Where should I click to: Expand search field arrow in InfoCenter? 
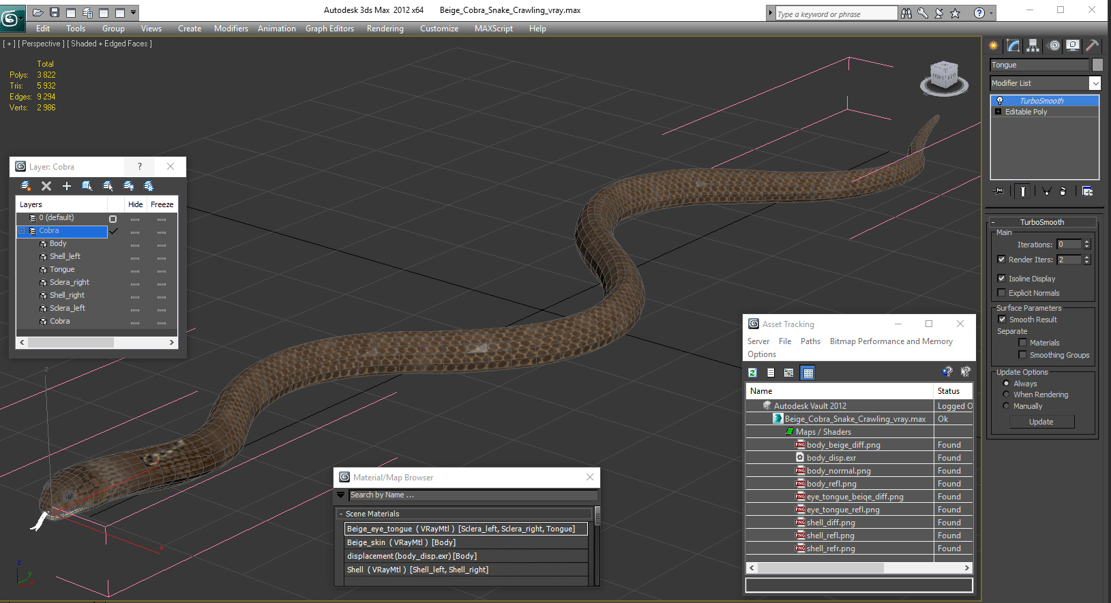(771, 13)
